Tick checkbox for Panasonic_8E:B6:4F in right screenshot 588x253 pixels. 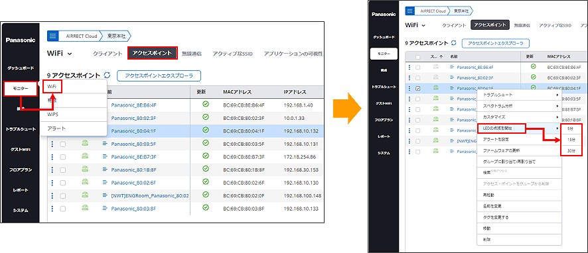point(417,68)
